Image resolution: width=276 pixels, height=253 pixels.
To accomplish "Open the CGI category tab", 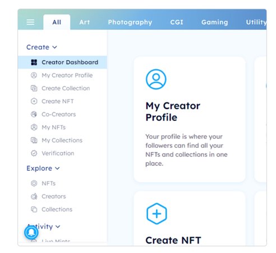I will pyautogui.click(x=177, y=22).
